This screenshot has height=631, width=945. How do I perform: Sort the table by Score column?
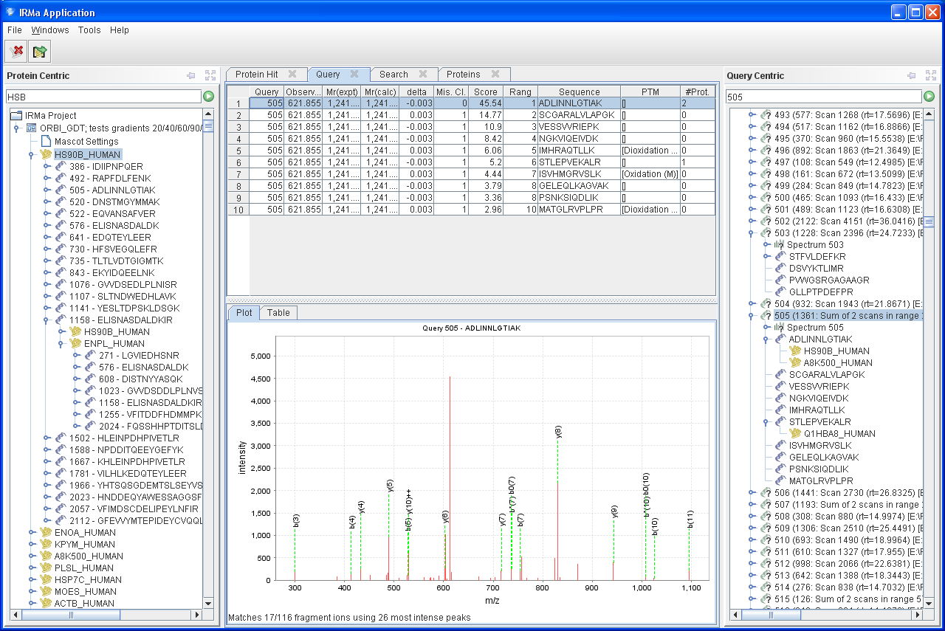pyautogui.click(x=486, y=92)
